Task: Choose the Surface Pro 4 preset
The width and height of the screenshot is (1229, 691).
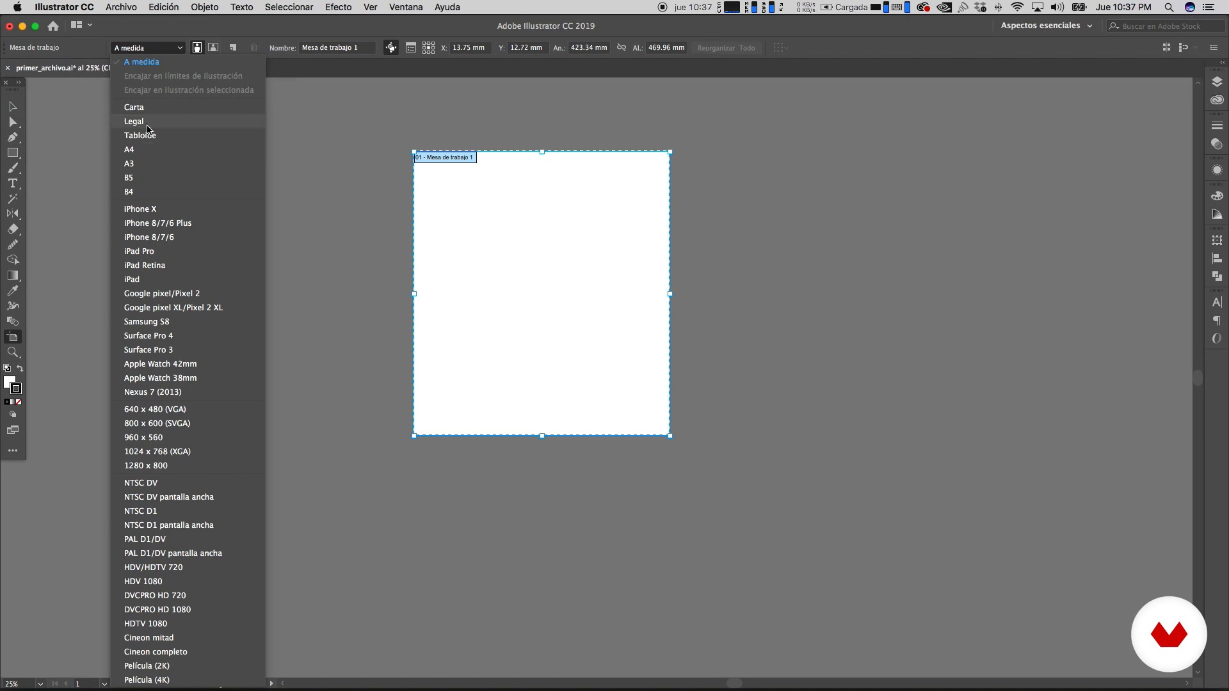Action: click(x=188, y=335)
